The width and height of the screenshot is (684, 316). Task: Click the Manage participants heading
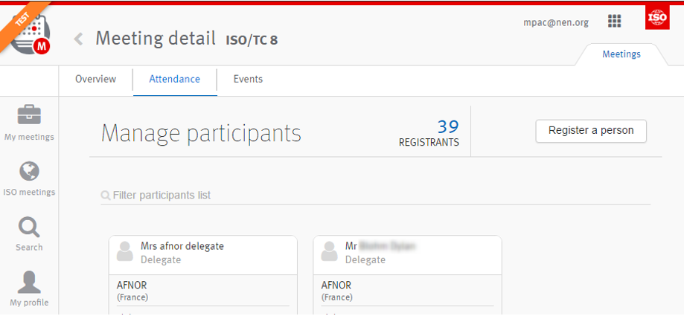point(201,133)
